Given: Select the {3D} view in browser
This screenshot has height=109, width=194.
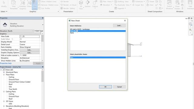Looking at the screenshot, I should [x=10, y=104].
